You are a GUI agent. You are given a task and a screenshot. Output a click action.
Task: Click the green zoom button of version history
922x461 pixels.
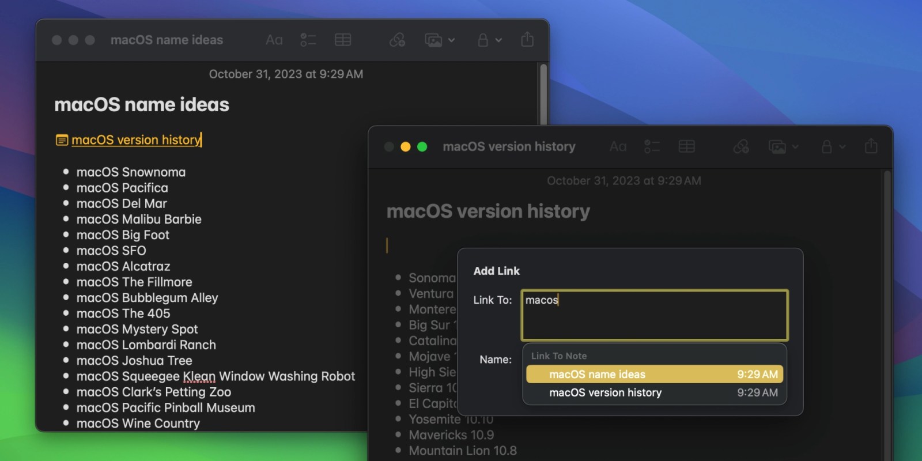pyautogui.click(x=422, y=147)
